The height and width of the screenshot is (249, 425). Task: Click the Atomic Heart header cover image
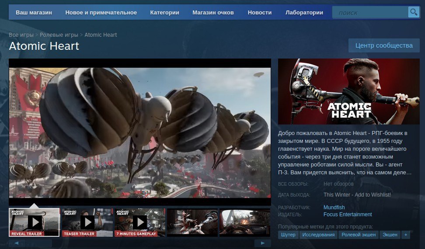point(349,91)
